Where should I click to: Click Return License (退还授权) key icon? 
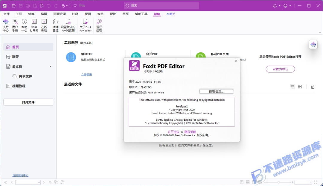[99, 25]
